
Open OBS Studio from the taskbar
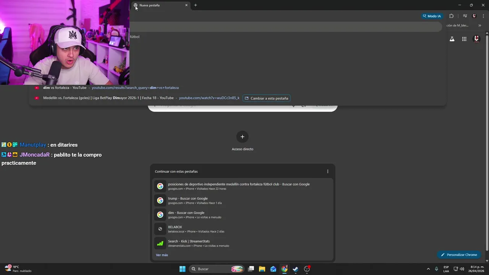click(x=307, y=269)
